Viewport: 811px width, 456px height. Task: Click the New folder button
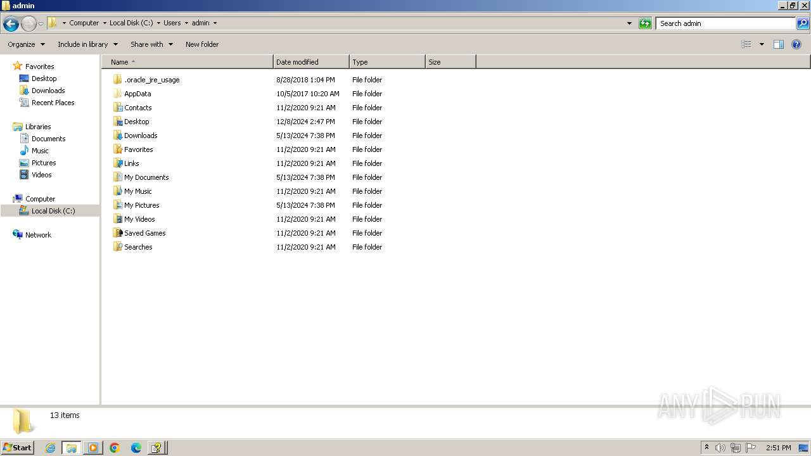tap(202, 44)
